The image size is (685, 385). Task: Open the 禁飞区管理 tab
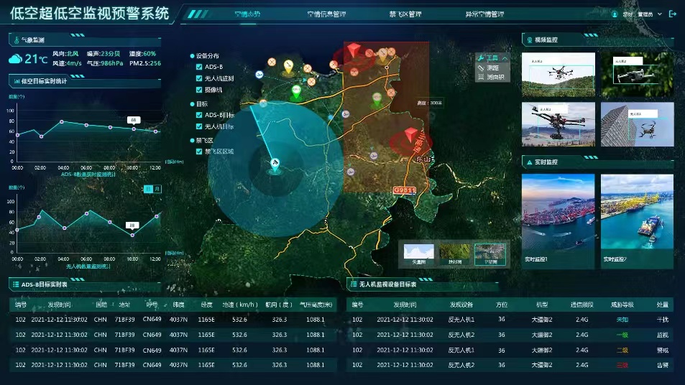pos(405,14)
